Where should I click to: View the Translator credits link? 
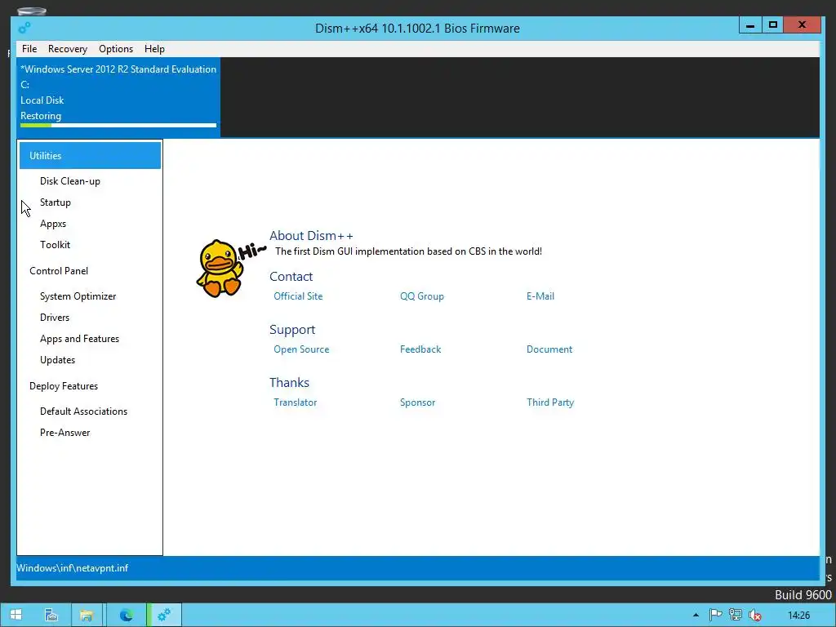pyautogui.click(x=296, y=402)
